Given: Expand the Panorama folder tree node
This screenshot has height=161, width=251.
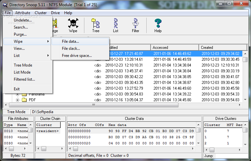Looking at the screenshot, I should [17, 94].
